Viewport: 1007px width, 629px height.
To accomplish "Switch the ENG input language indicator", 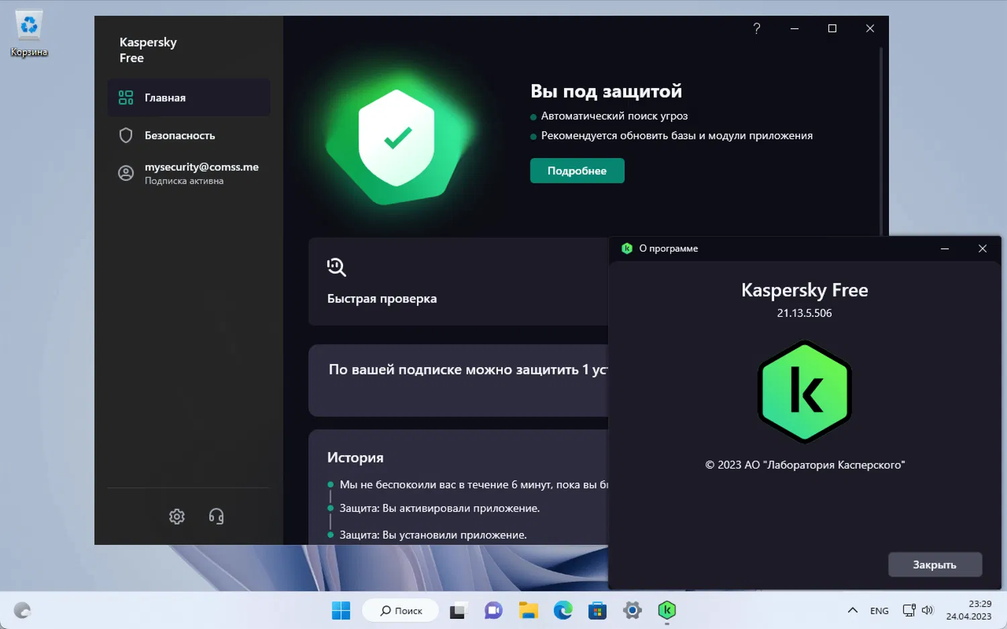I will pyautogui.click(x=879, y=611).
